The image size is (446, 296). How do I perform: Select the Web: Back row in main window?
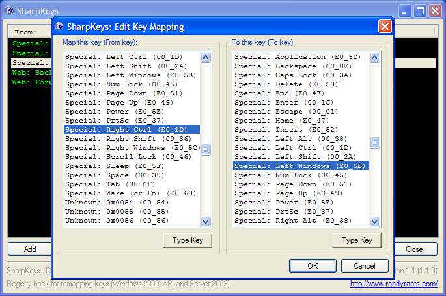[31, 72]
